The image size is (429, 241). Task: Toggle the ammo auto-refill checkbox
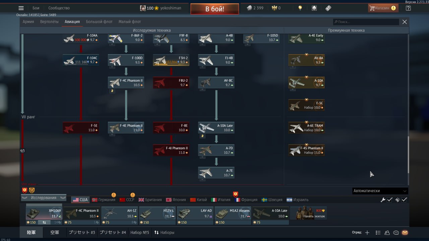click(405, 200)
